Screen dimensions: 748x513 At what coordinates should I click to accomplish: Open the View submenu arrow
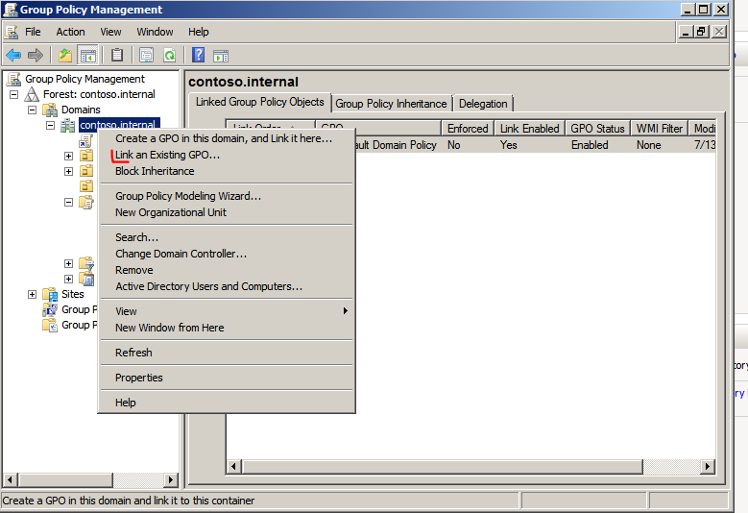click(346, 311)
